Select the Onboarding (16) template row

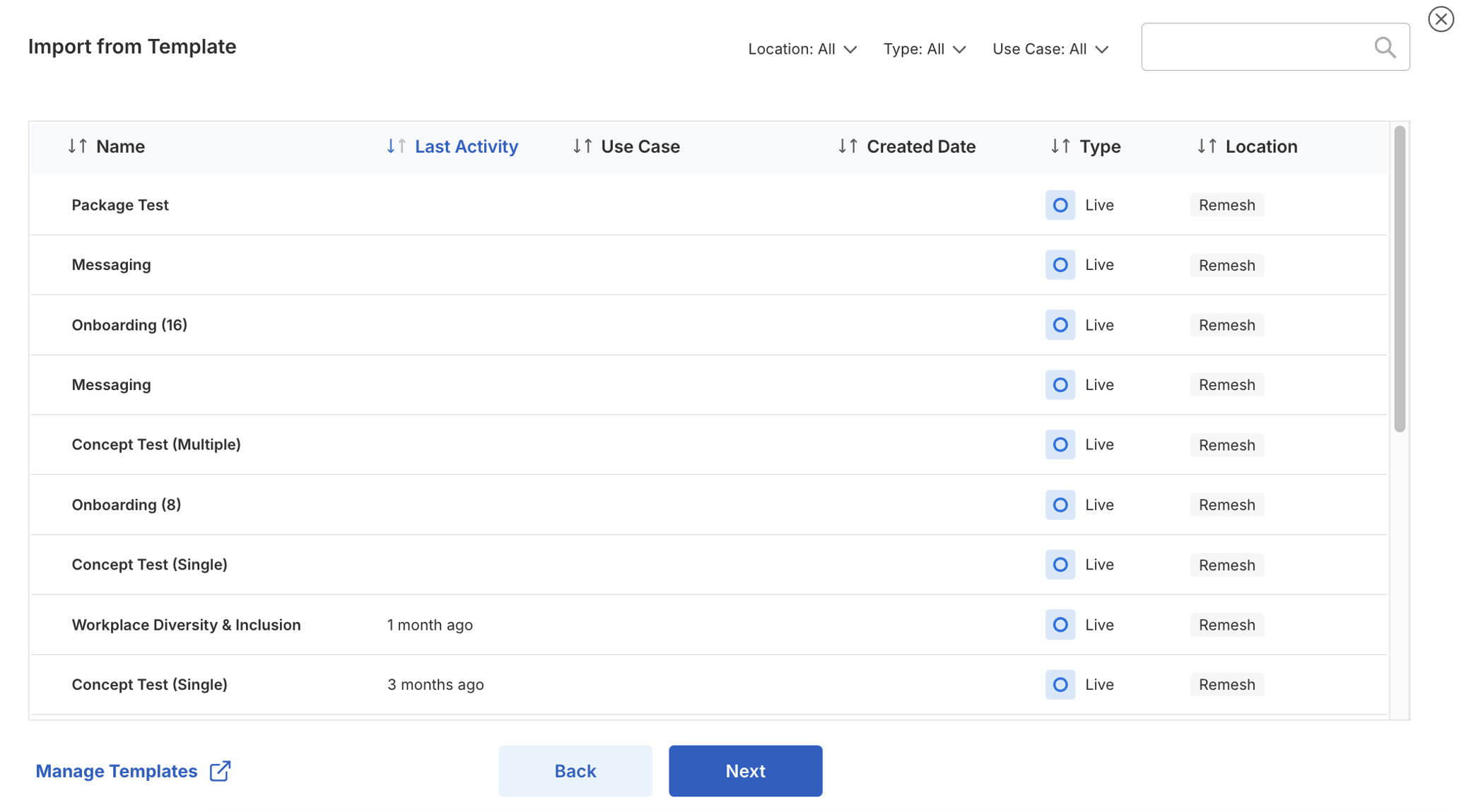tap(129, 325)
